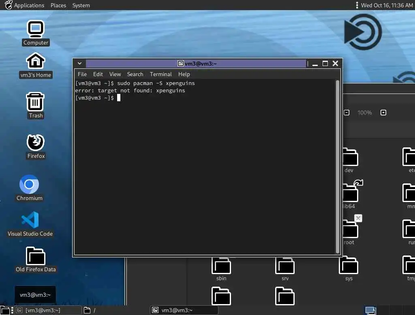Screen dimensions: 415x315
Task: Click the 100% zoom level in file manager
Action: click(365, 113)
